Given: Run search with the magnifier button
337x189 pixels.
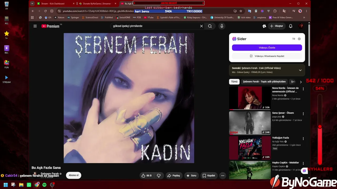Looking at the screenshot, I should (210, 26).
